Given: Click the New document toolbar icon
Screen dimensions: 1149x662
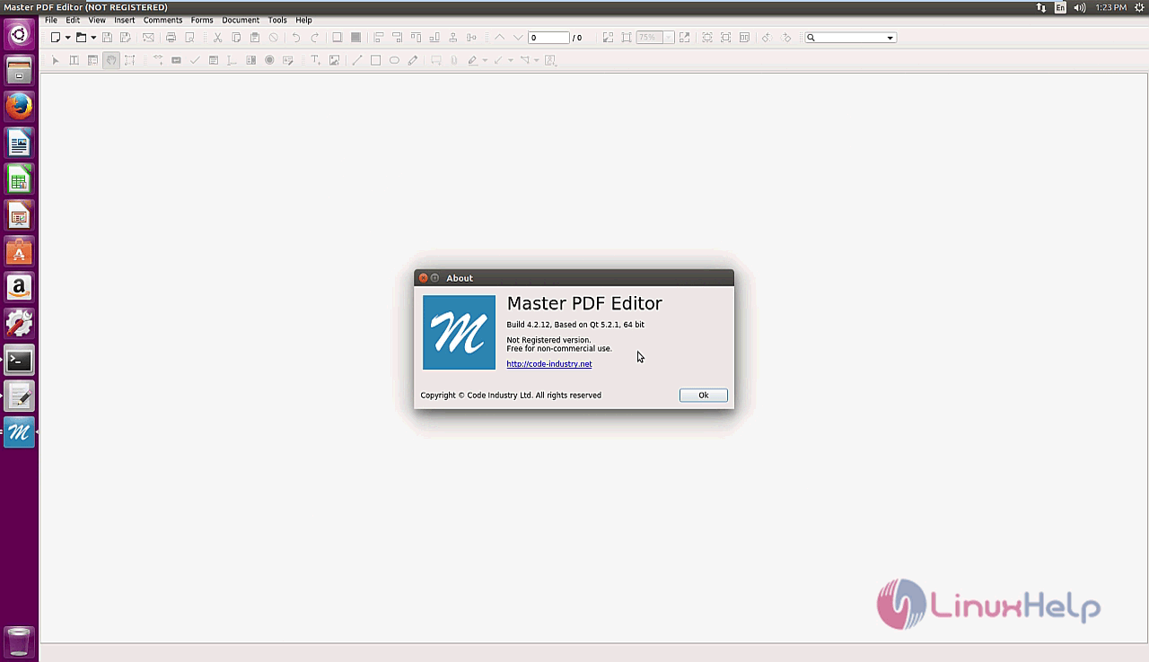Looking at the screenshot, I should point(55,38).
